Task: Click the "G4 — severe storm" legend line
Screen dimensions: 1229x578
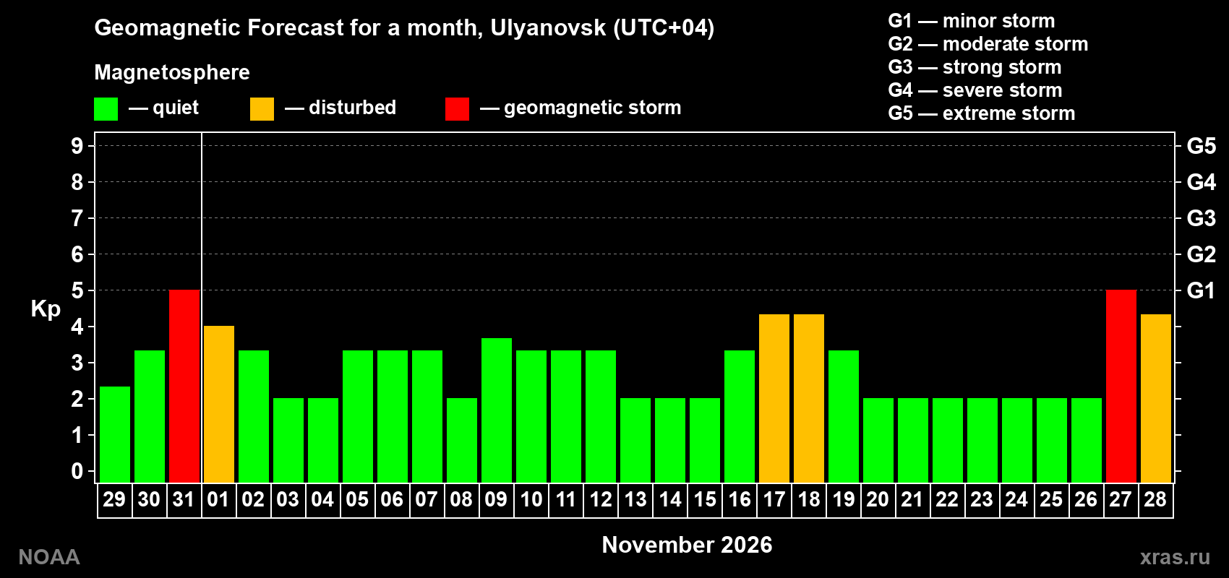Action: coord(975,90)
